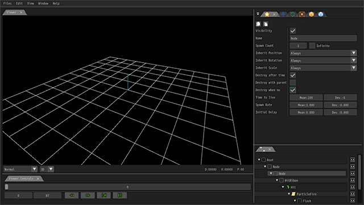The image size is (364, 205).
Task: Click the timeline frame slider
Action: click(127, 187)
